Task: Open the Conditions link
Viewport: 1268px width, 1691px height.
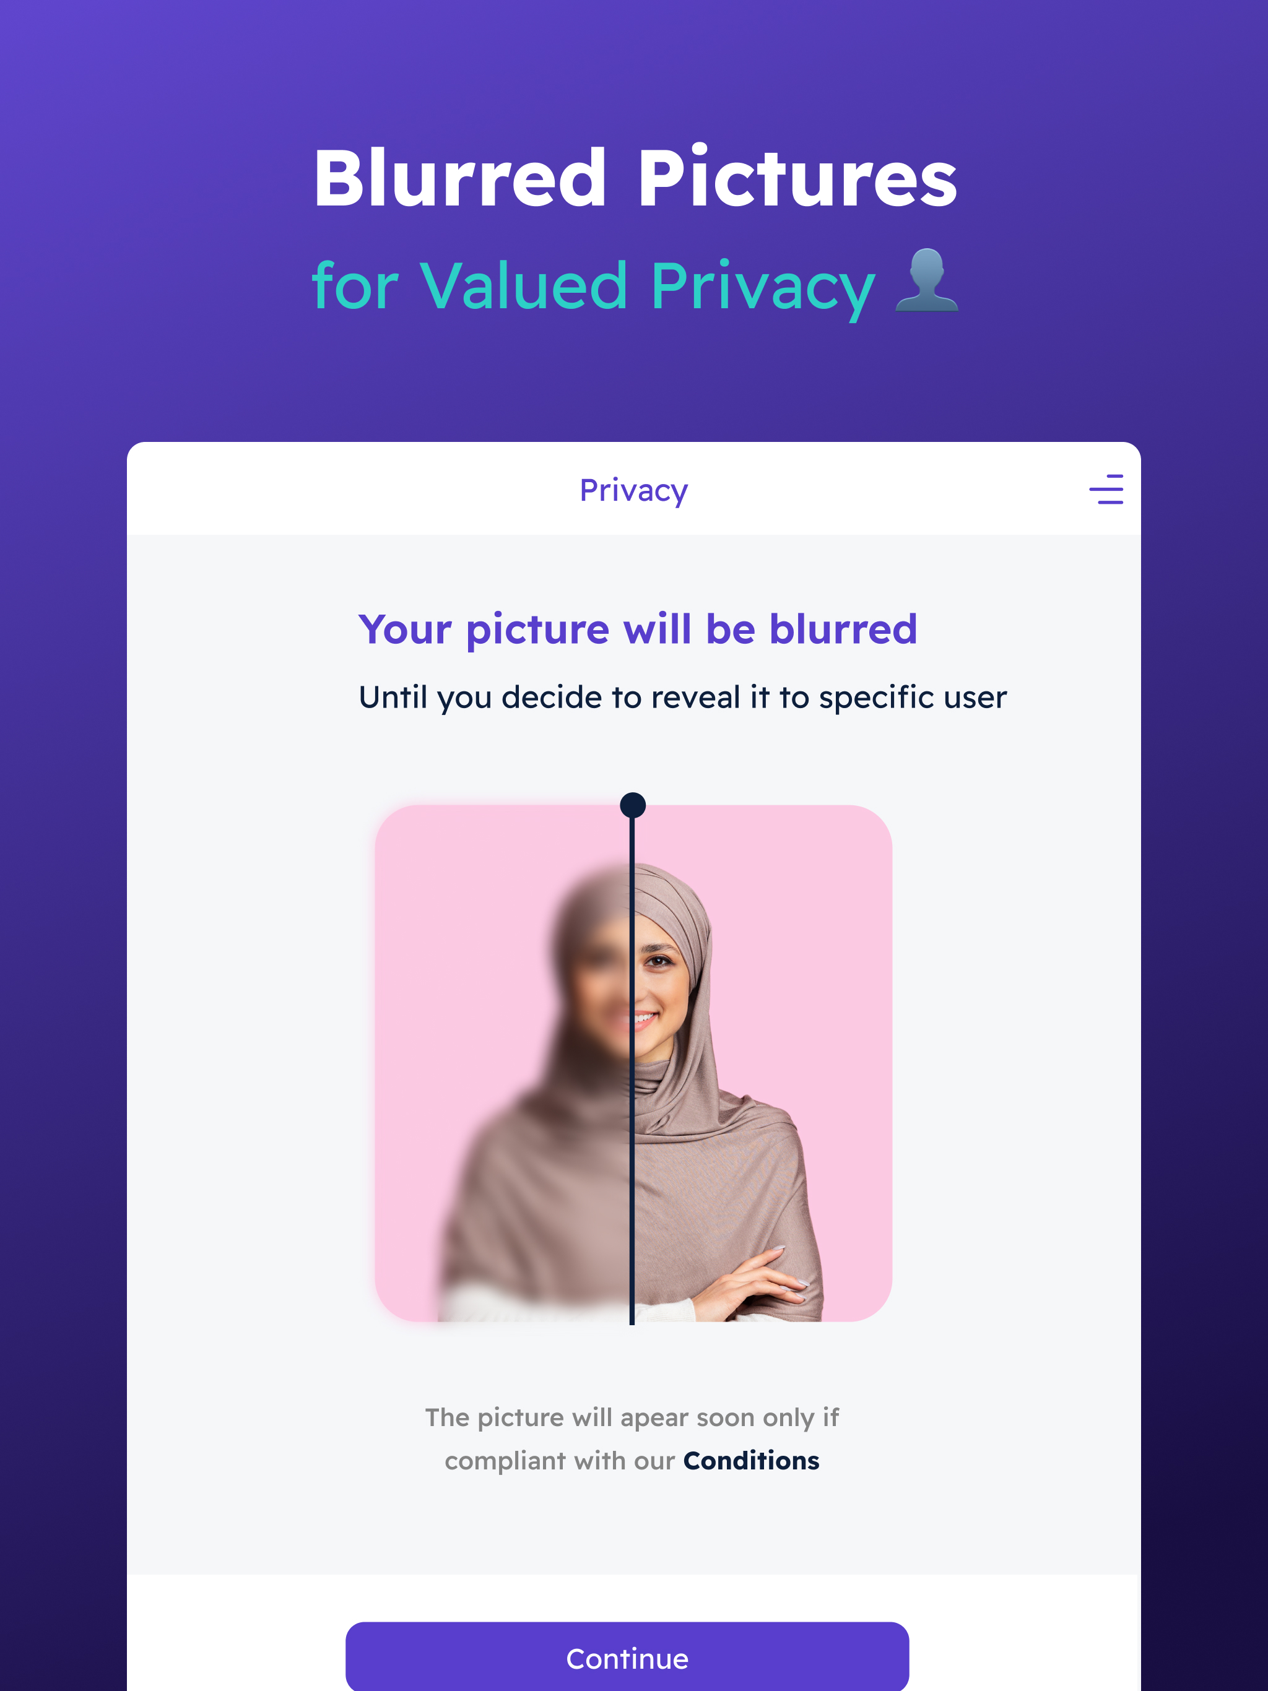Action: click(751, 1460)
